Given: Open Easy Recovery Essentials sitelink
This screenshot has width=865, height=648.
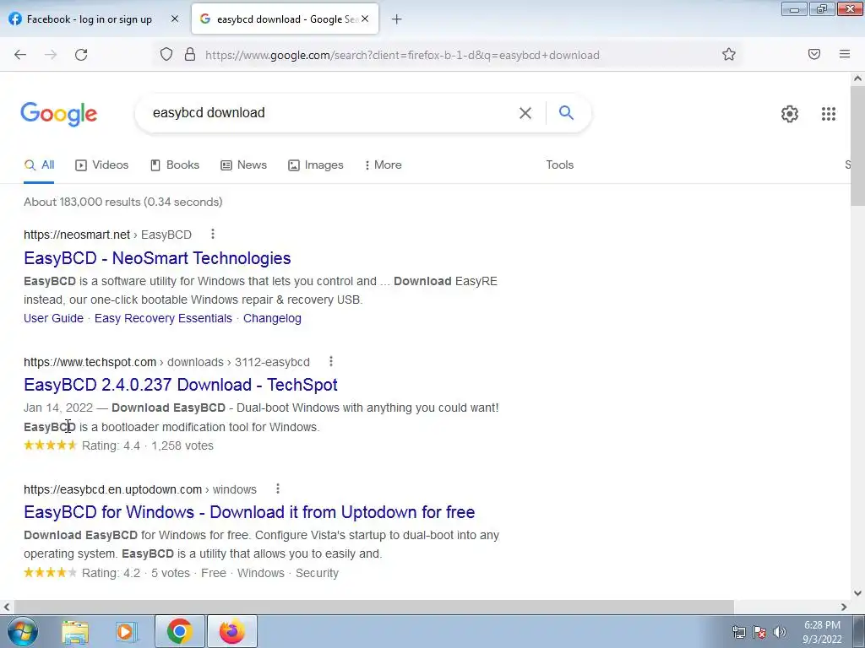Looking at the screenshot, I should pos(163,318).
